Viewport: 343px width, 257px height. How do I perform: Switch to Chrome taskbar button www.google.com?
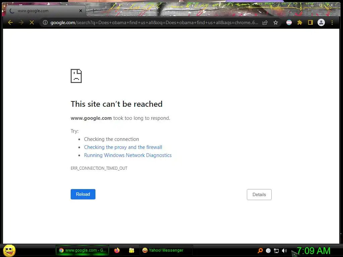pyautogui.click(x=82, y=250)
